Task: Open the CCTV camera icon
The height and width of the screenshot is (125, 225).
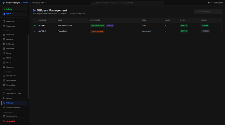Action: click(4, 62)
